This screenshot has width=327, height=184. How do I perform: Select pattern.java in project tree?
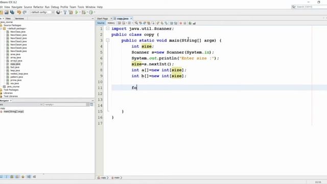(17, 77)
